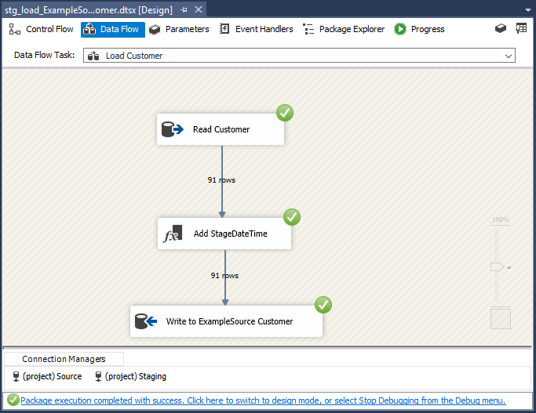Screen dimensions: 536x413
Task: Click the (project) Staging connection icon
Action: click(98, 376)
